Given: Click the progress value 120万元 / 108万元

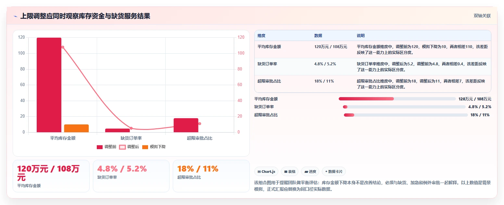Looking at the screenshot, I should pyautogui.click(x=475, y=99).
